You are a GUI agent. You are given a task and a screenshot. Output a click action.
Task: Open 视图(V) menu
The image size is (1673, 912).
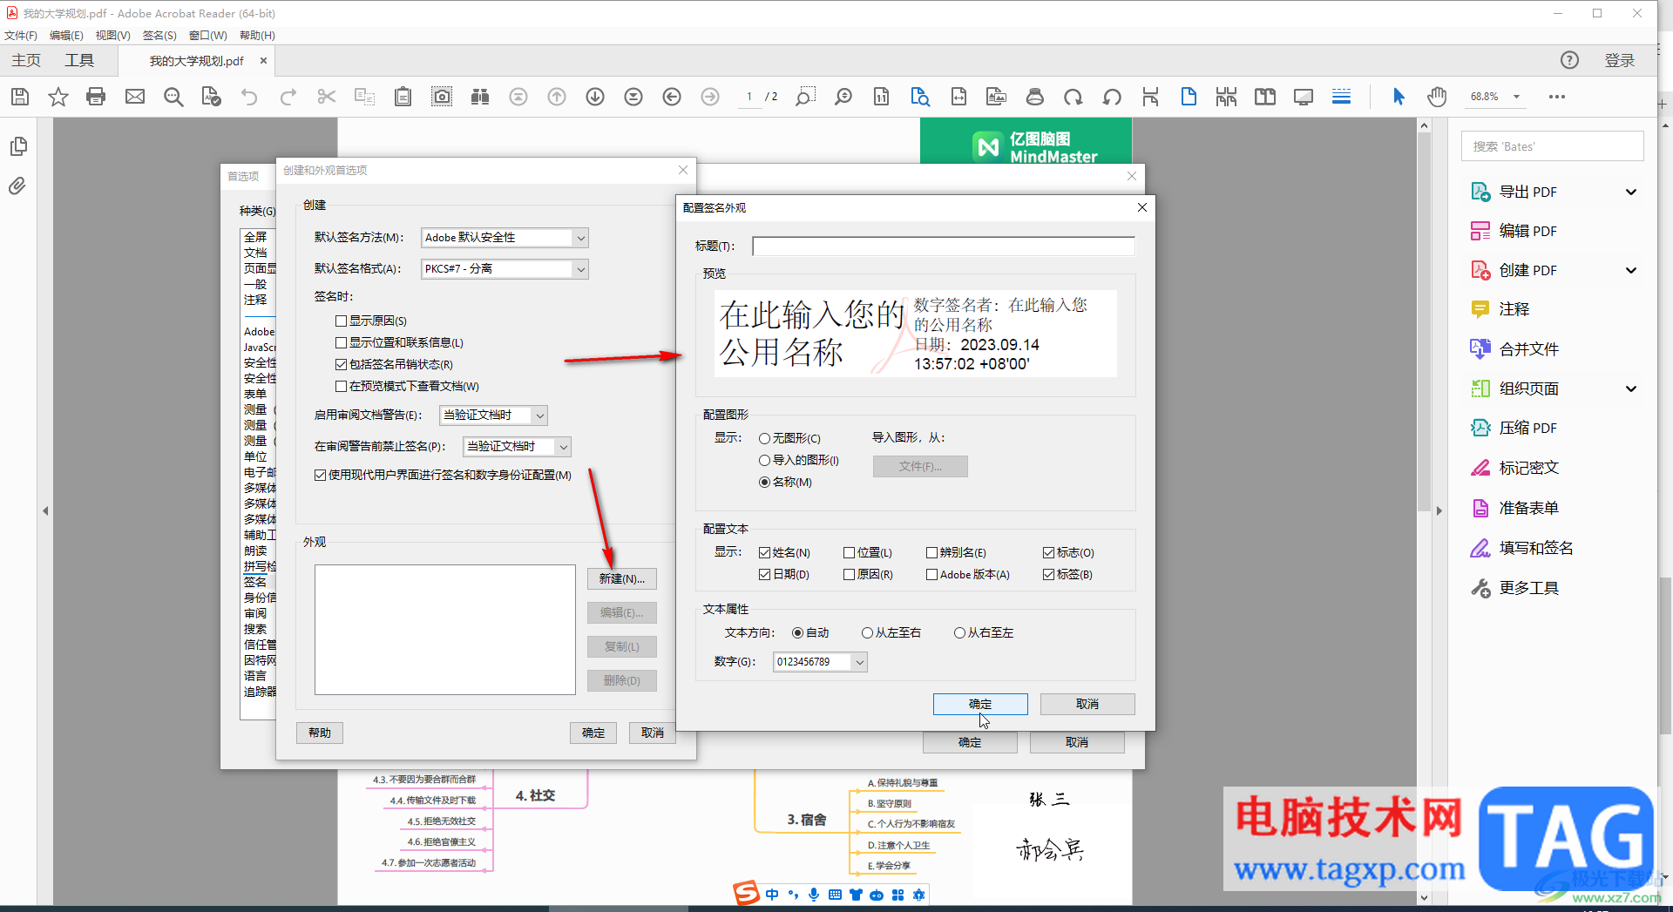pyautogui.click(x=113, y=36)
